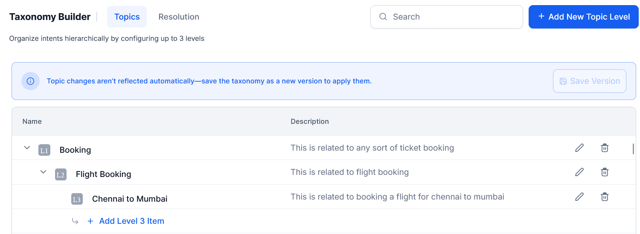Click the info icon in the banner
Image resolution: width=640 pixels, height=234 pixels.
[x=30, y=81]
